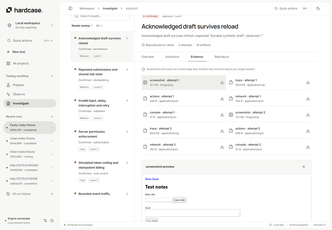Open Quick actions in the sidebar
The height and width of the screenshot is (230, 332).
pyautogui.click(x=30, y=41)
